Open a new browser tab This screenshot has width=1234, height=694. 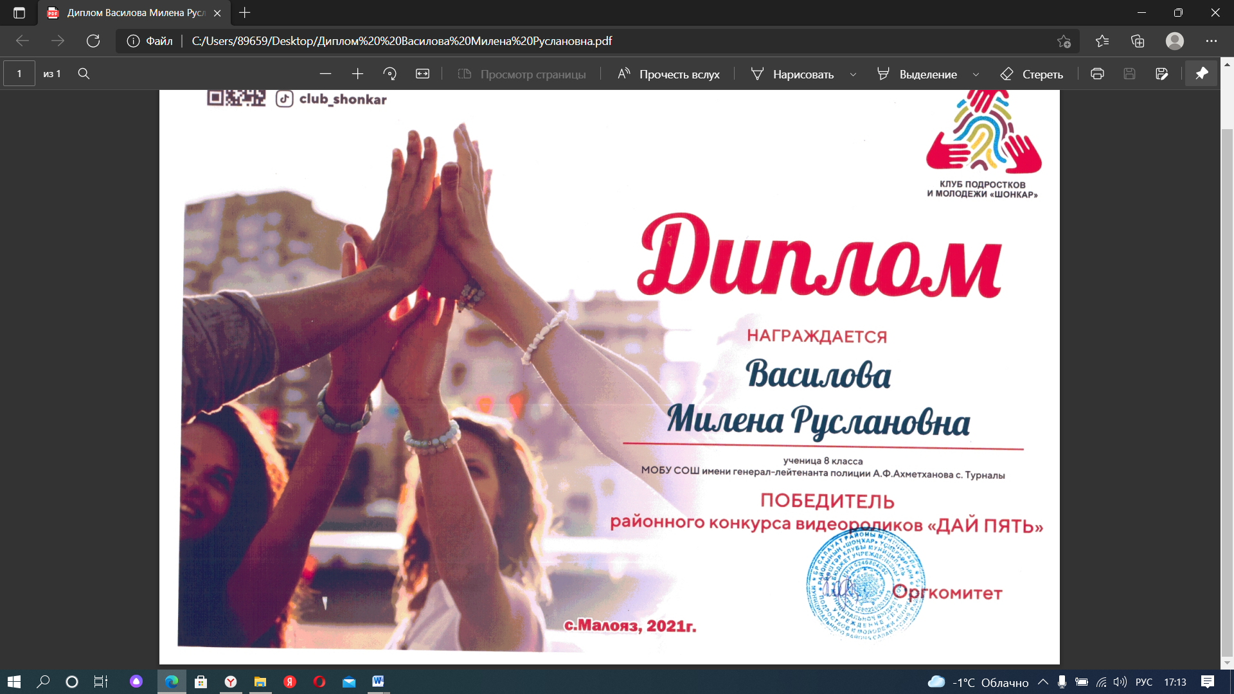click(x=244, y=13)
